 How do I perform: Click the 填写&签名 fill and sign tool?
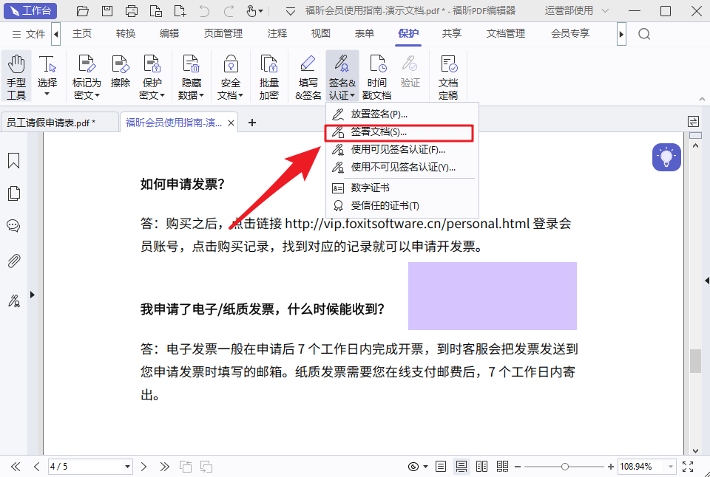click(x=308, y=77)
